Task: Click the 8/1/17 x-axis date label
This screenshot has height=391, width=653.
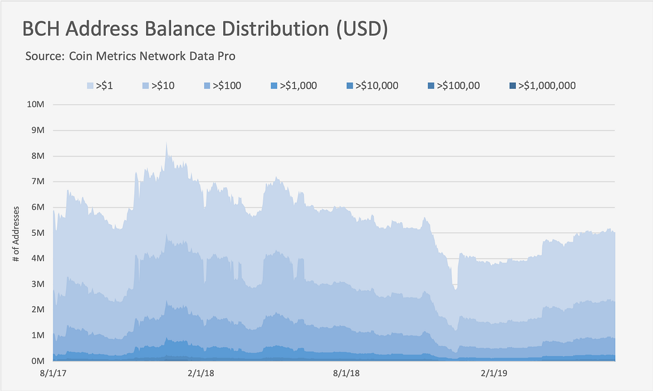Action: click(x=53, y=373)
